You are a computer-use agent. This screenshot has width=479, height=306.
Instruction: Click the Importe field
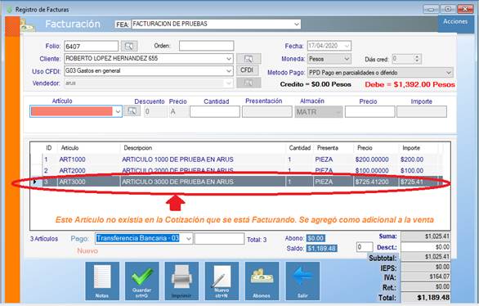(422, 111)
